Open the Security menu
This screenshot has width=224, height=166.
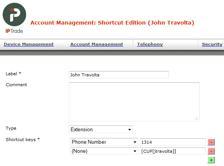(x=212, y=44)
